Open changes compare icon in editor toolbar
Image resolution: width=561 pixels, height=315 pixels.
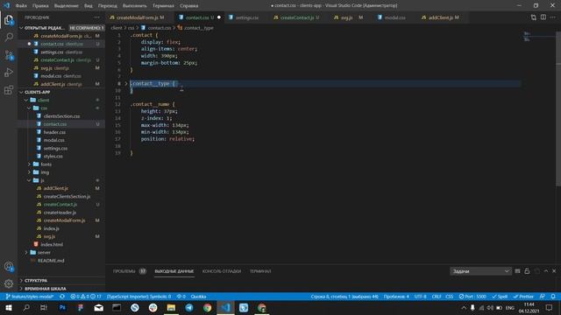click(534, 17)
